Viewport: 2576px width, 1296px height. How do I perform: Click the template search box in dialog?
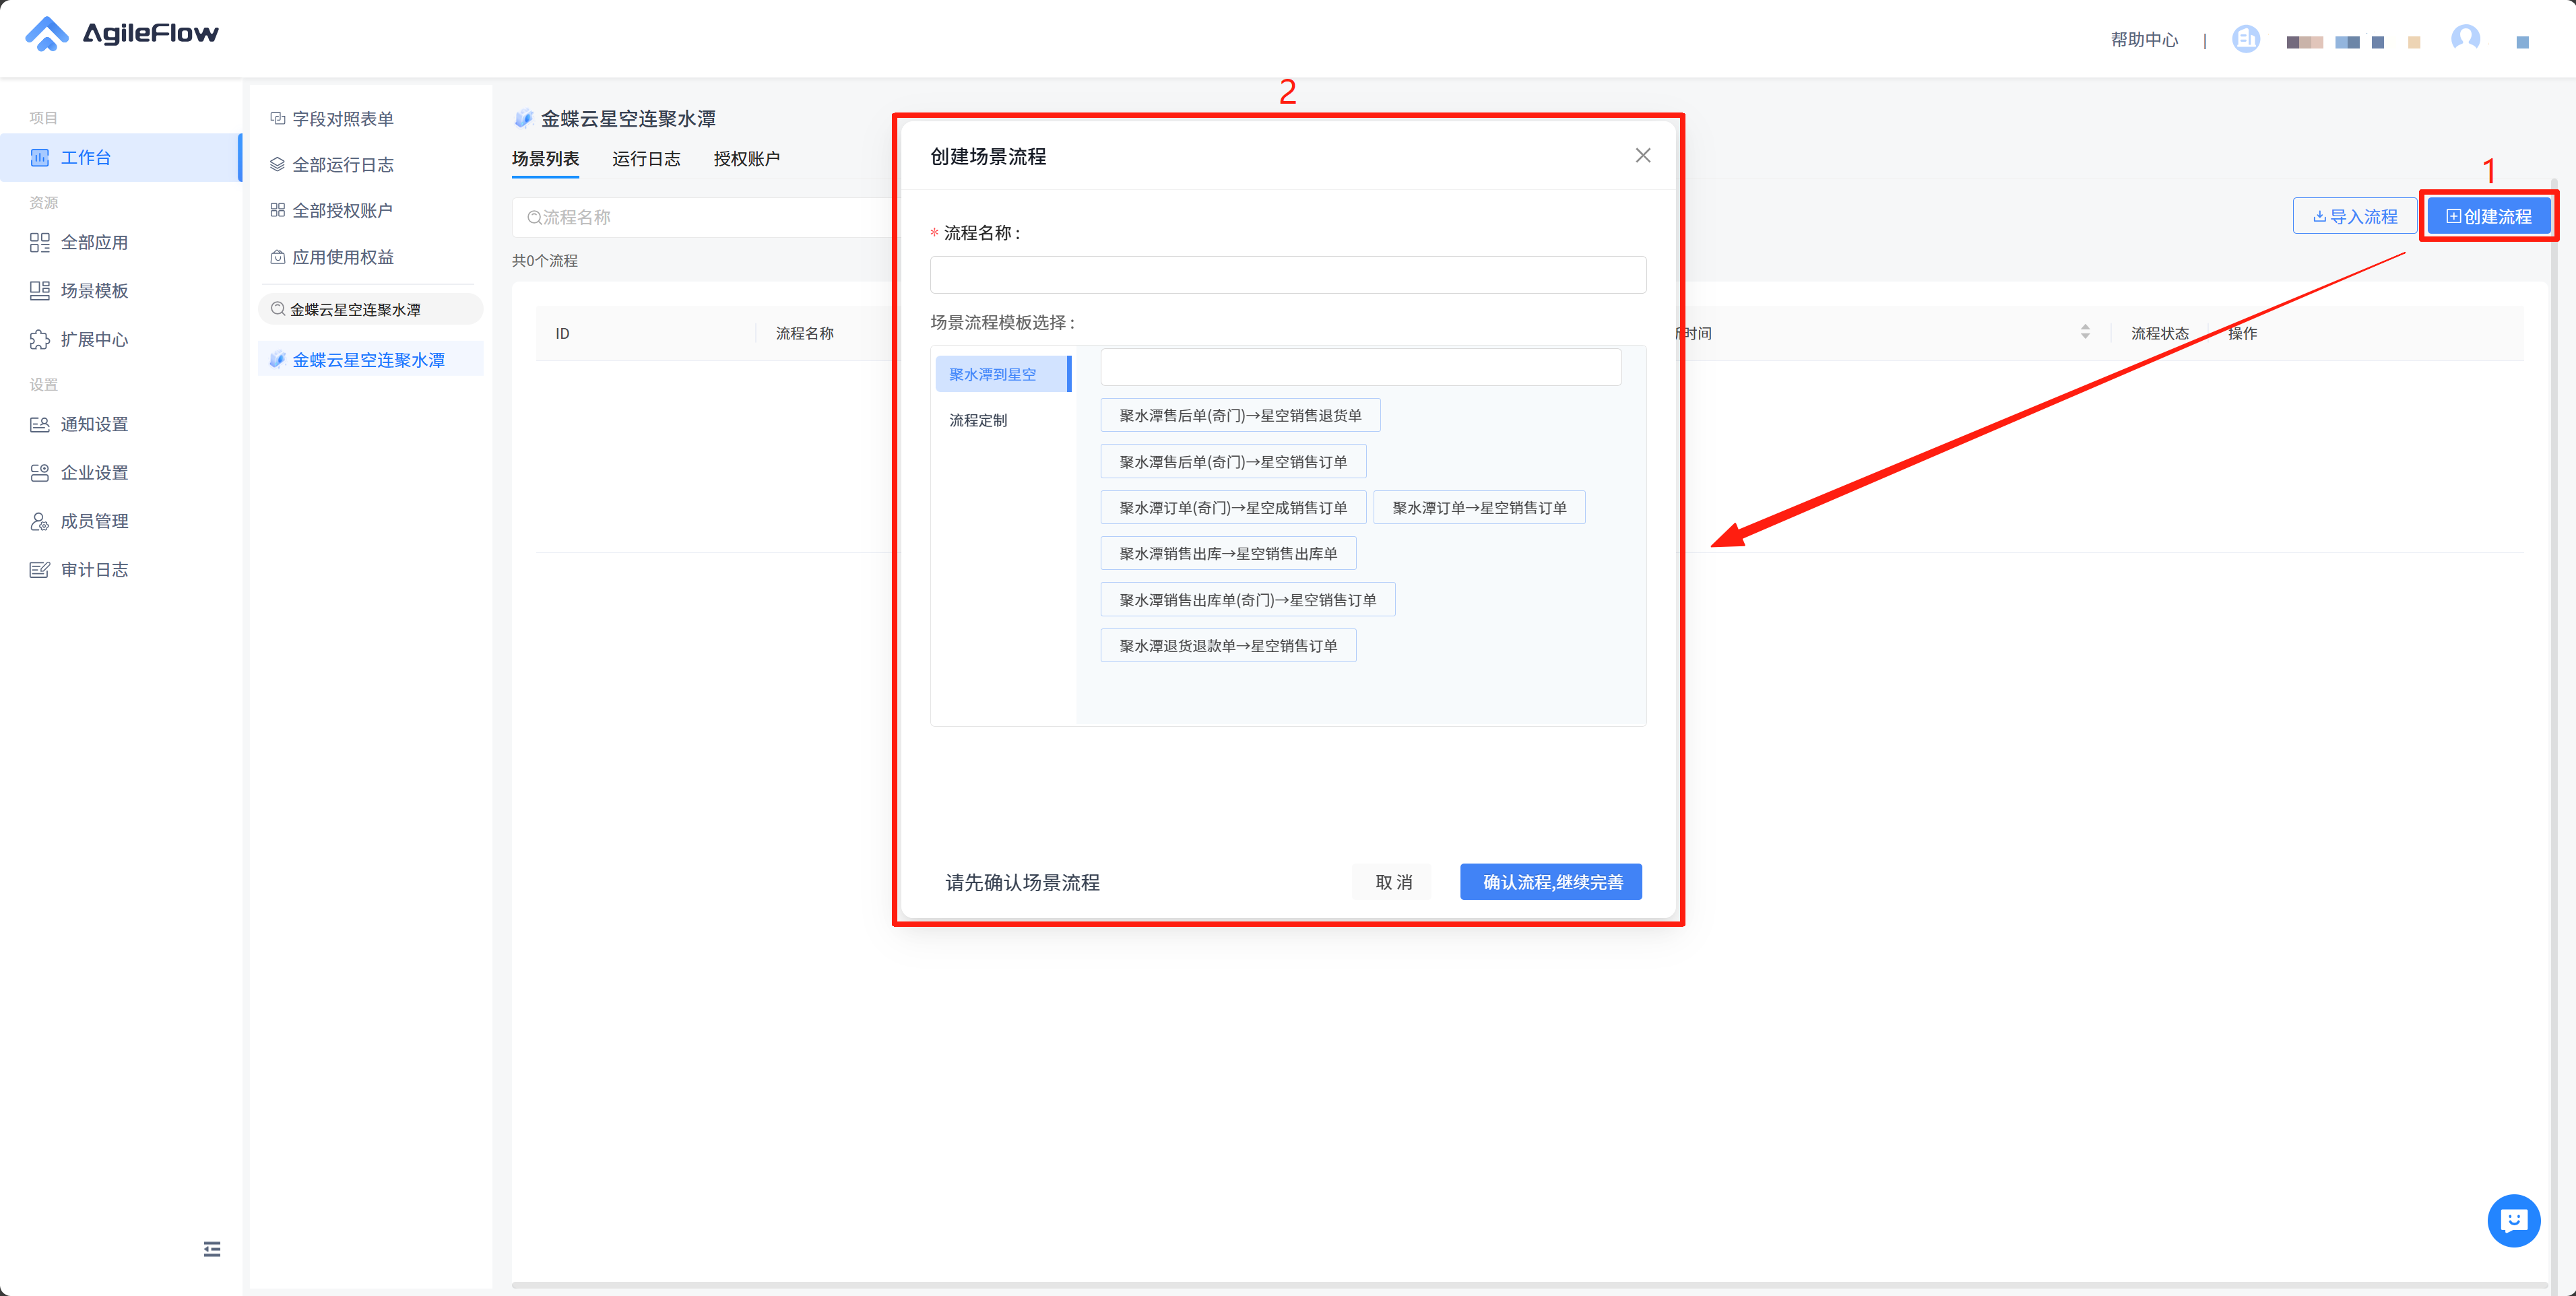pyautogui.click(x=1361, y=367)
